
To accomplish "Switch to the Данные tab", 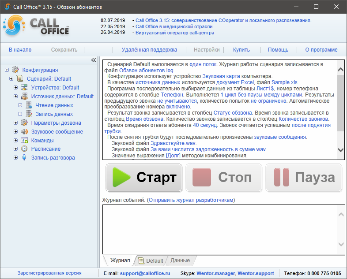I will (180, 260).
